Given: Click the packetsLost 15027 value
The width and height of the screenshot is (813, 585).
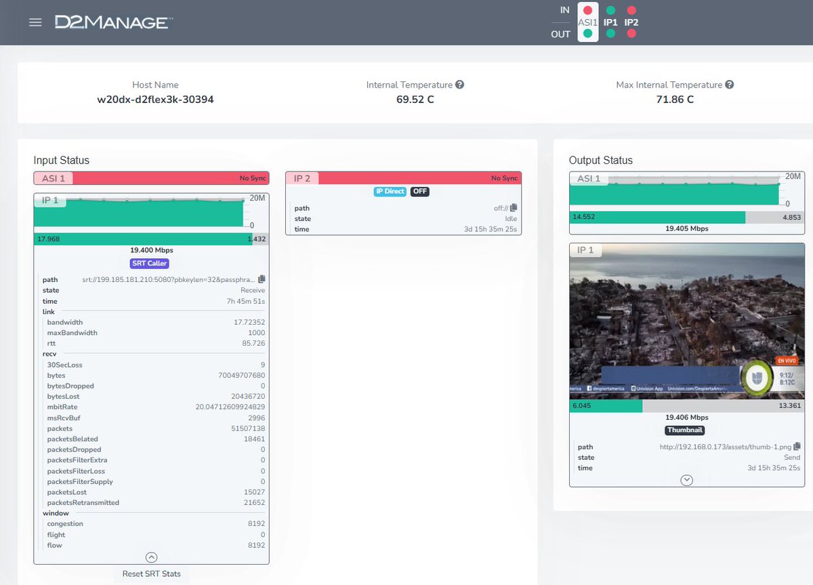Looking at the screenshot, I should tap(254, 492).
